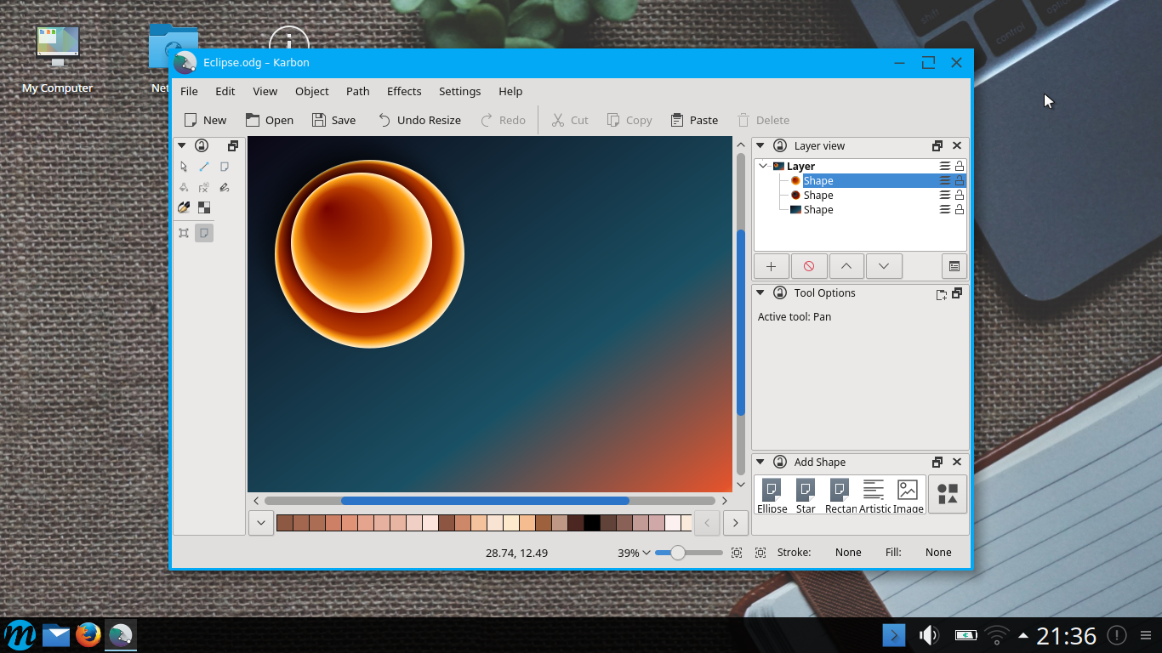
Task: Click the volume speaker tray icon
Action: [x=928, y=635]
